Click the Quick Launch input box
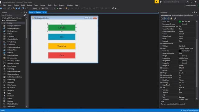Viewport: 199px width, 112px height. point(174,2)
